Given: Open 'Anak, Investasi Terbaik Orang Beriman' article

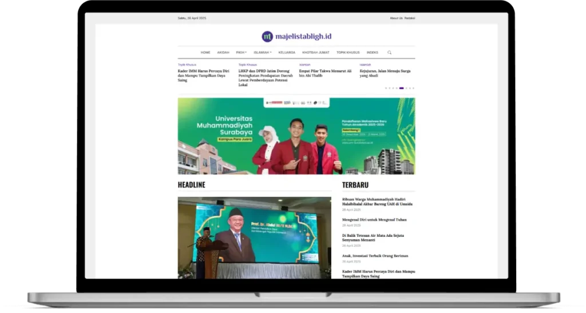Looking at the screenshot, I should point(375,256).
